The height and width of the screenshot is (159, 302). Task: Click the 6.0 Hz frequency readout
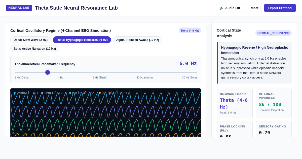pos(188,63)
